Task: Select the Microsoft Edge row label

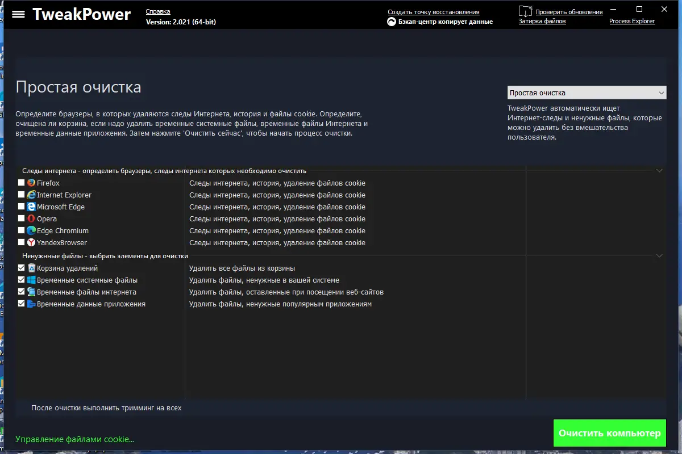Action: 61,207
